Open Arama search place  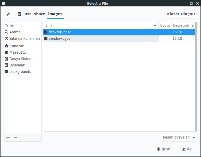pyautogui.click(x=23, y=32)
